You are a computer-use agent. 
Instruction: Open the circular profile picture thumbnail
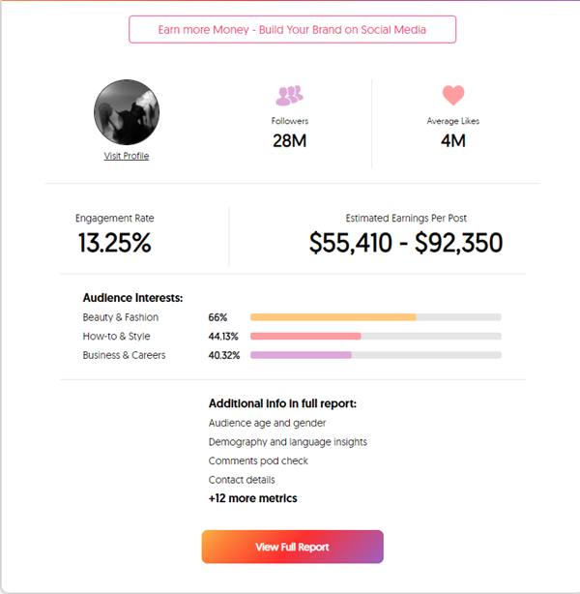click(x=127, y=112)
